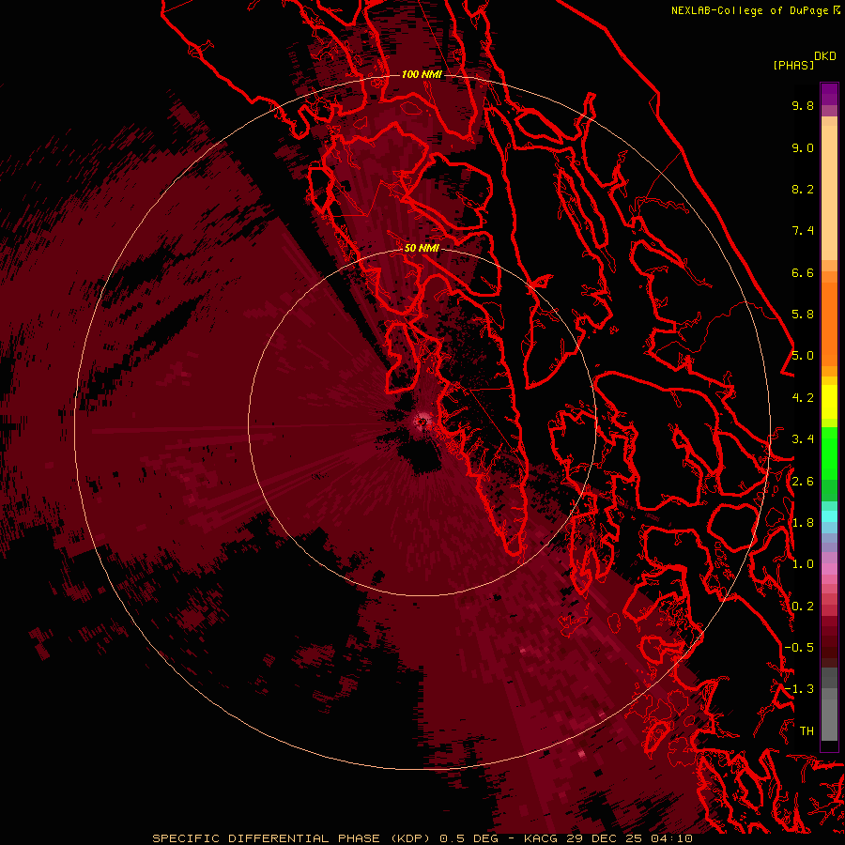Pick the bright green color bar segment
Image resolution: width=845 pixels, height=845 pixels.
click(829, 453)
